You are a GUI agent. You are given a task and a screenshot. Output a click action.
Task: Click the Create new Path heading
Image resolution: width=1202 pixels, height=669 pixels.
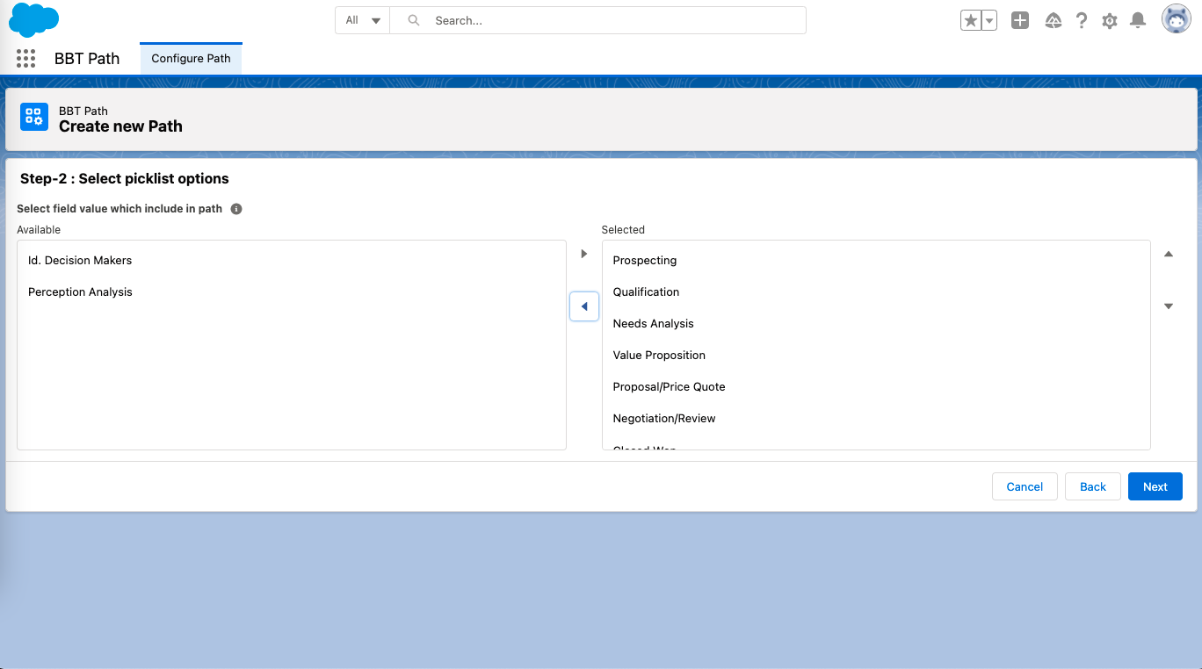click(x=120, y=126)
